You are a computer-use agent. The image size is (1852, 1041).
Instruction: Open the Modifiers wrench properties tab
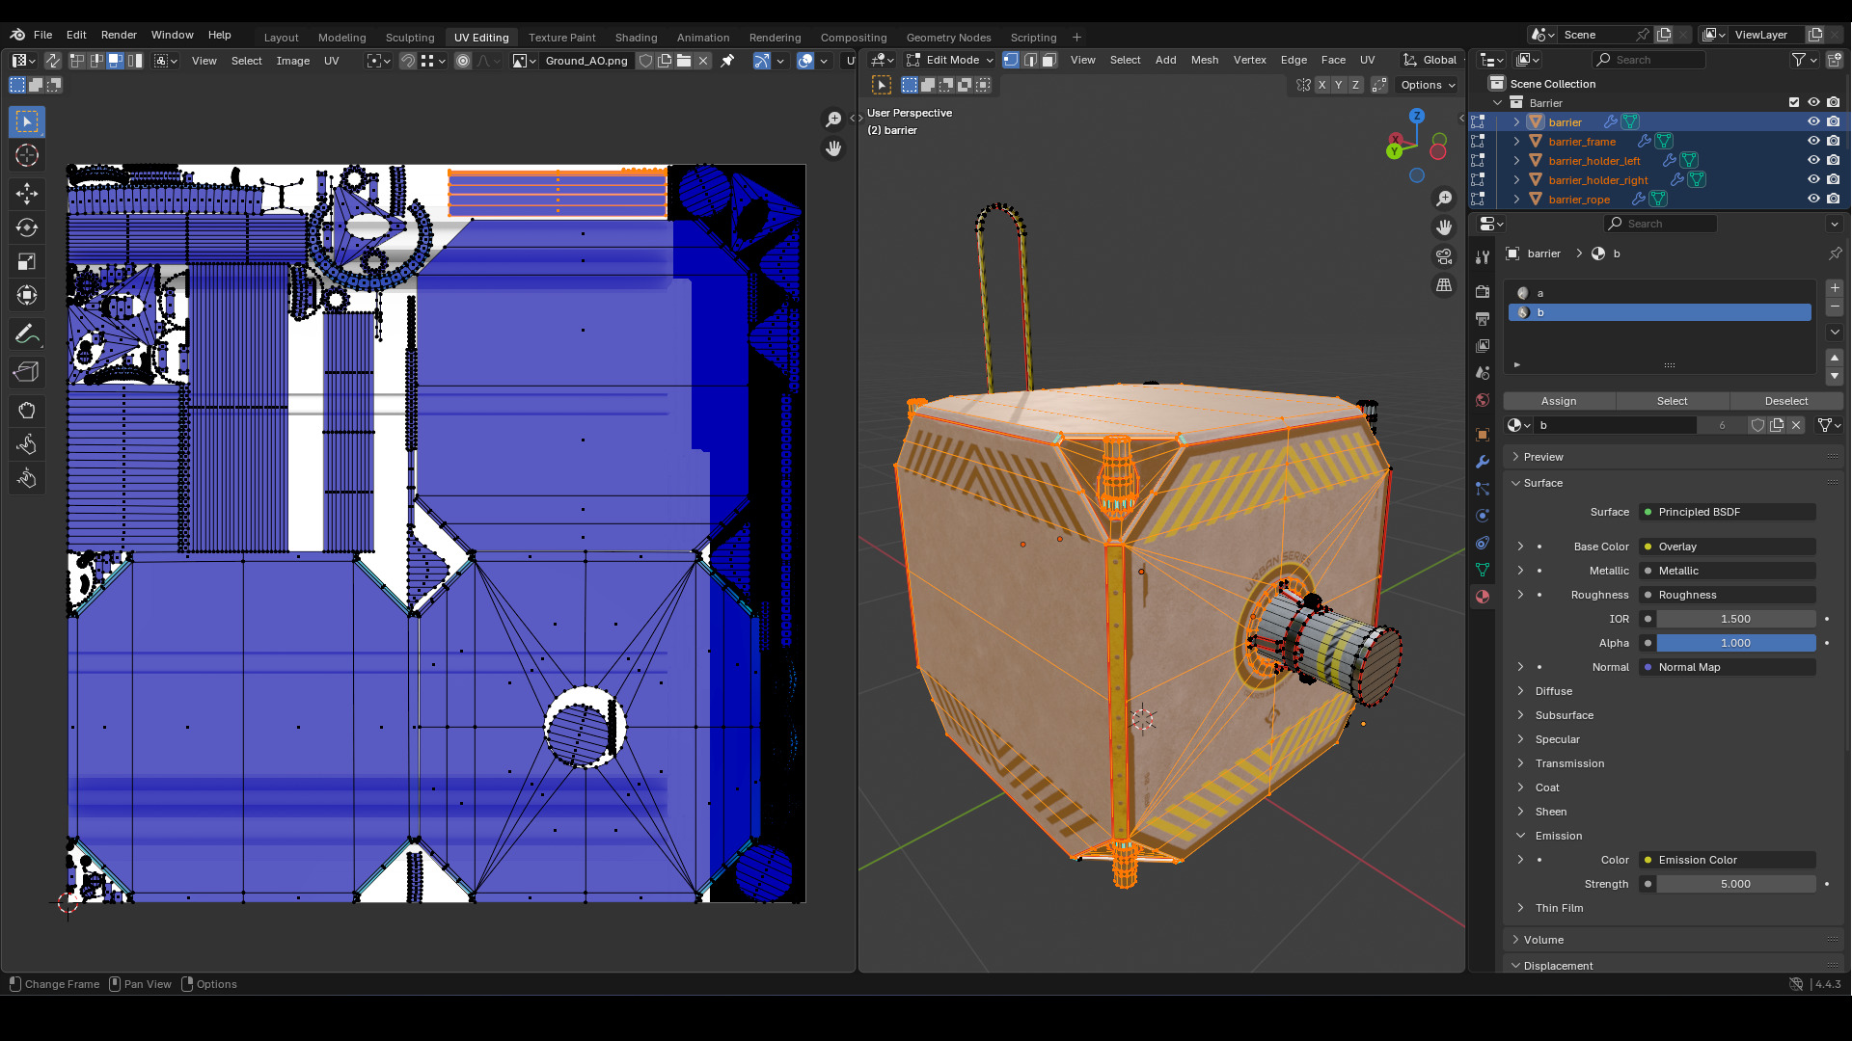1483,462
